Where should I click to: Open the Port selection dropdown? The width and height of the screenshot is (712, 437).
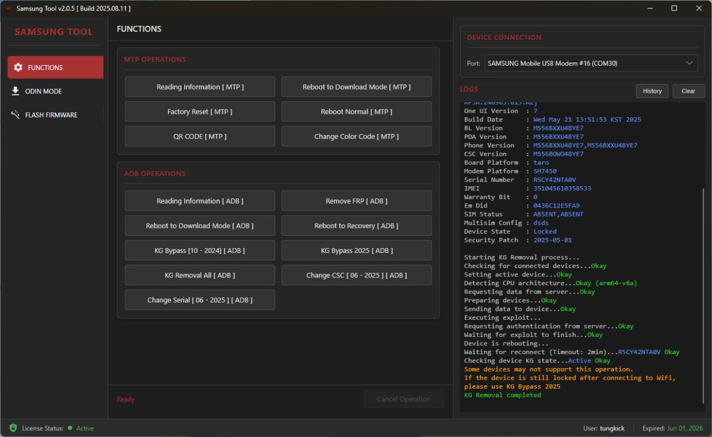point(584,63)
